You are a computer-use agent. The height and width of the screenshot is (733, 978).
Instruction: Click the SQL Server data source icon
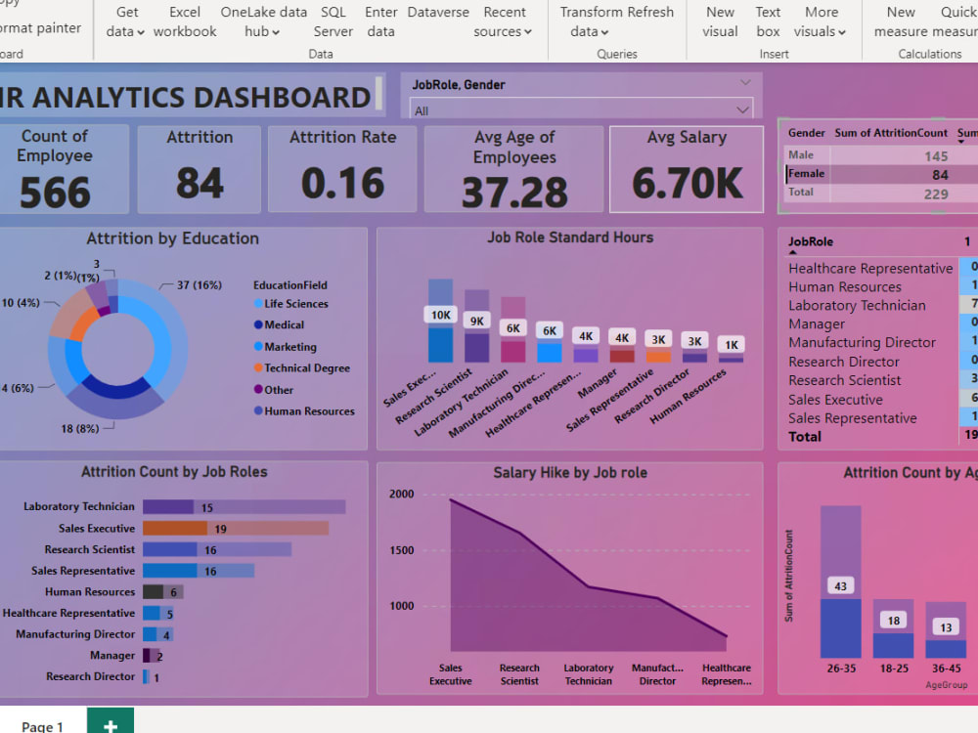[x=333, y=22]
